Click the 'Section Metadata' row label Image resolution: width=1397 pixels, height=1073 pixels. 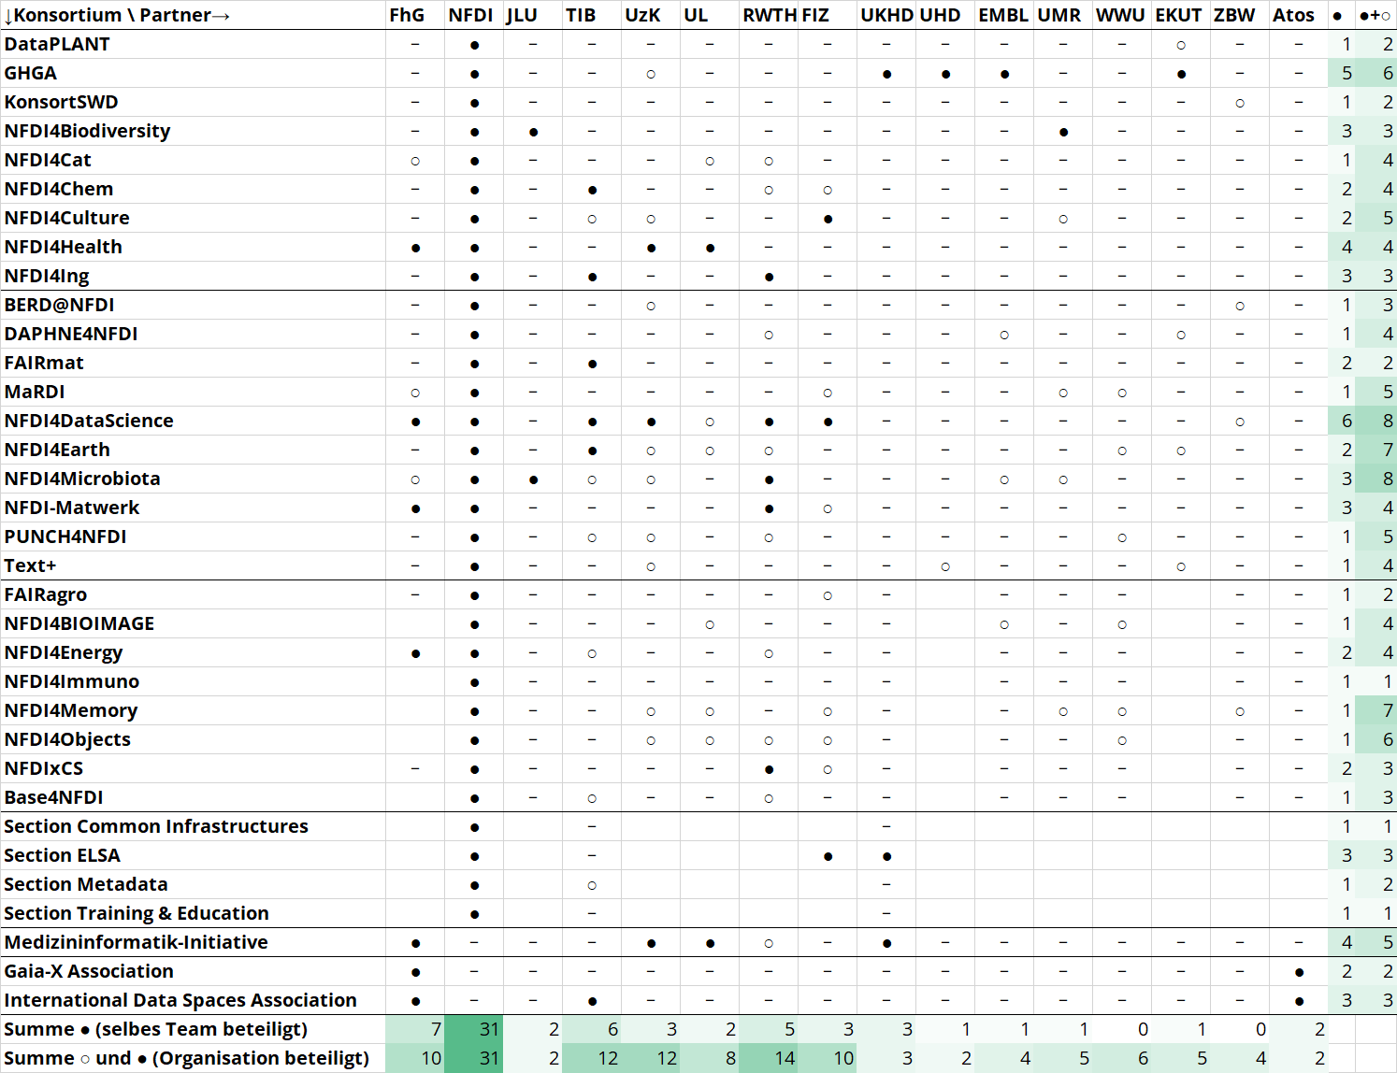[x=86, y=884]
